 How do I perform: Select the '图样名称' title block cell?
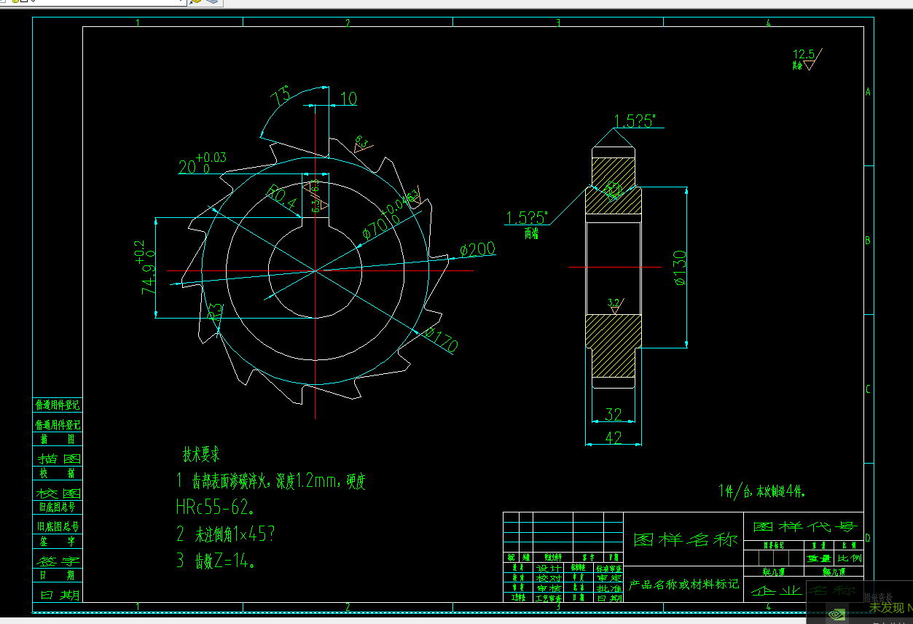coord(686,540)
